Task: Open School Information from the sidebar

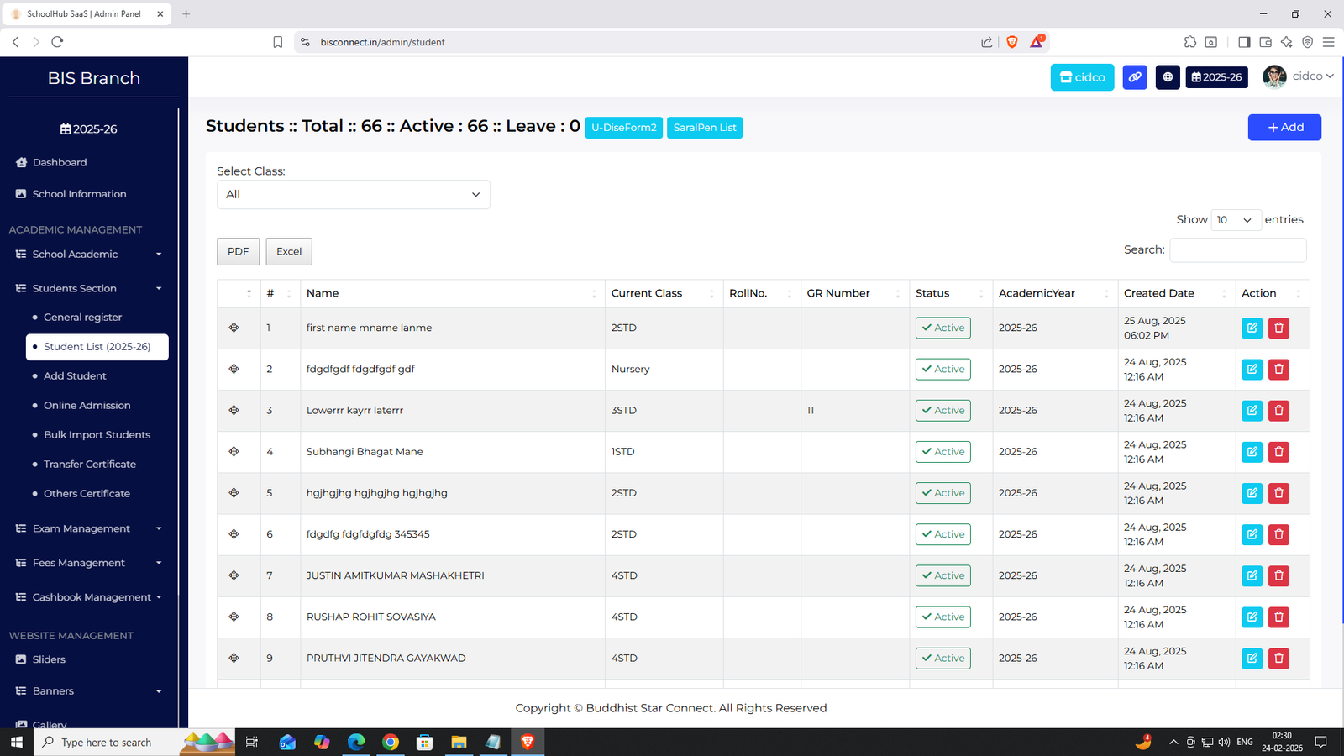Action: pos(79,193)
